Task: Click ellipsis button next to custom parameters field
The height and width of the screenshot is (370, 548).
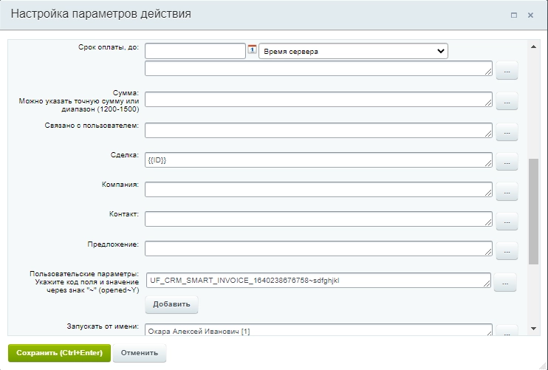Action: click(504, 282)
